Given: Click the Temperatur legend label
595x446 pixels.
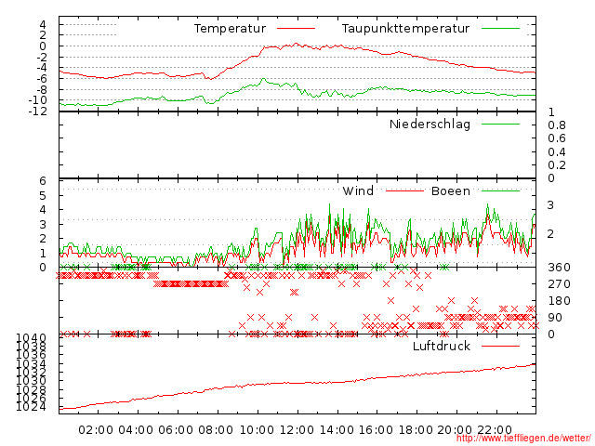Looking at the screenshot, I should (x=230, y=29).
